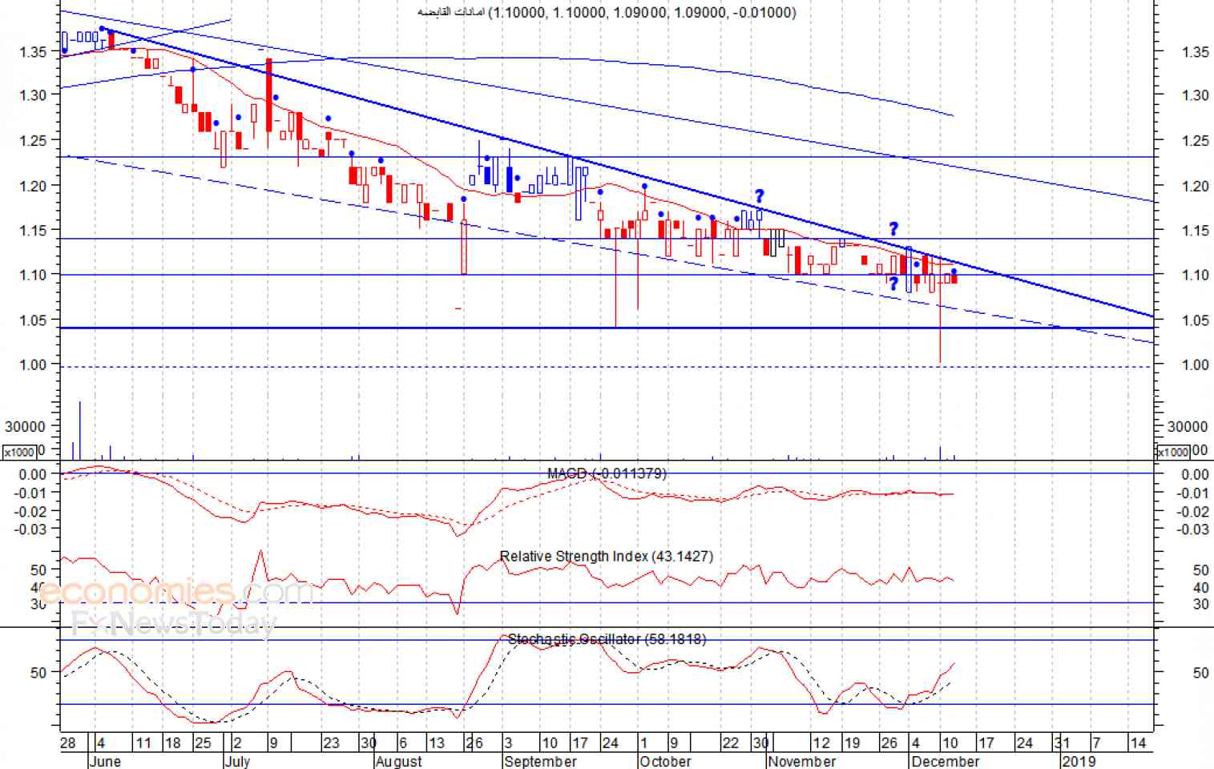The width and height of the screenshot is (1214, 769).
Task: Click the date label 28 before June
Action: tap(68, 743)
